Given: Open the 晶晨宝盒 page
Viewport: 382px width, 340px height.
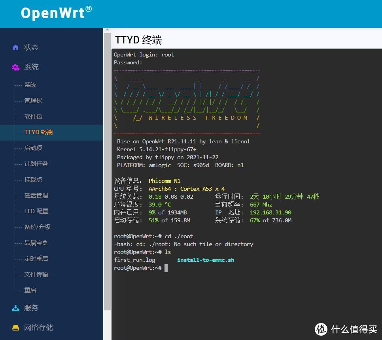Looking at the screenshot, I should coord(36,243).
